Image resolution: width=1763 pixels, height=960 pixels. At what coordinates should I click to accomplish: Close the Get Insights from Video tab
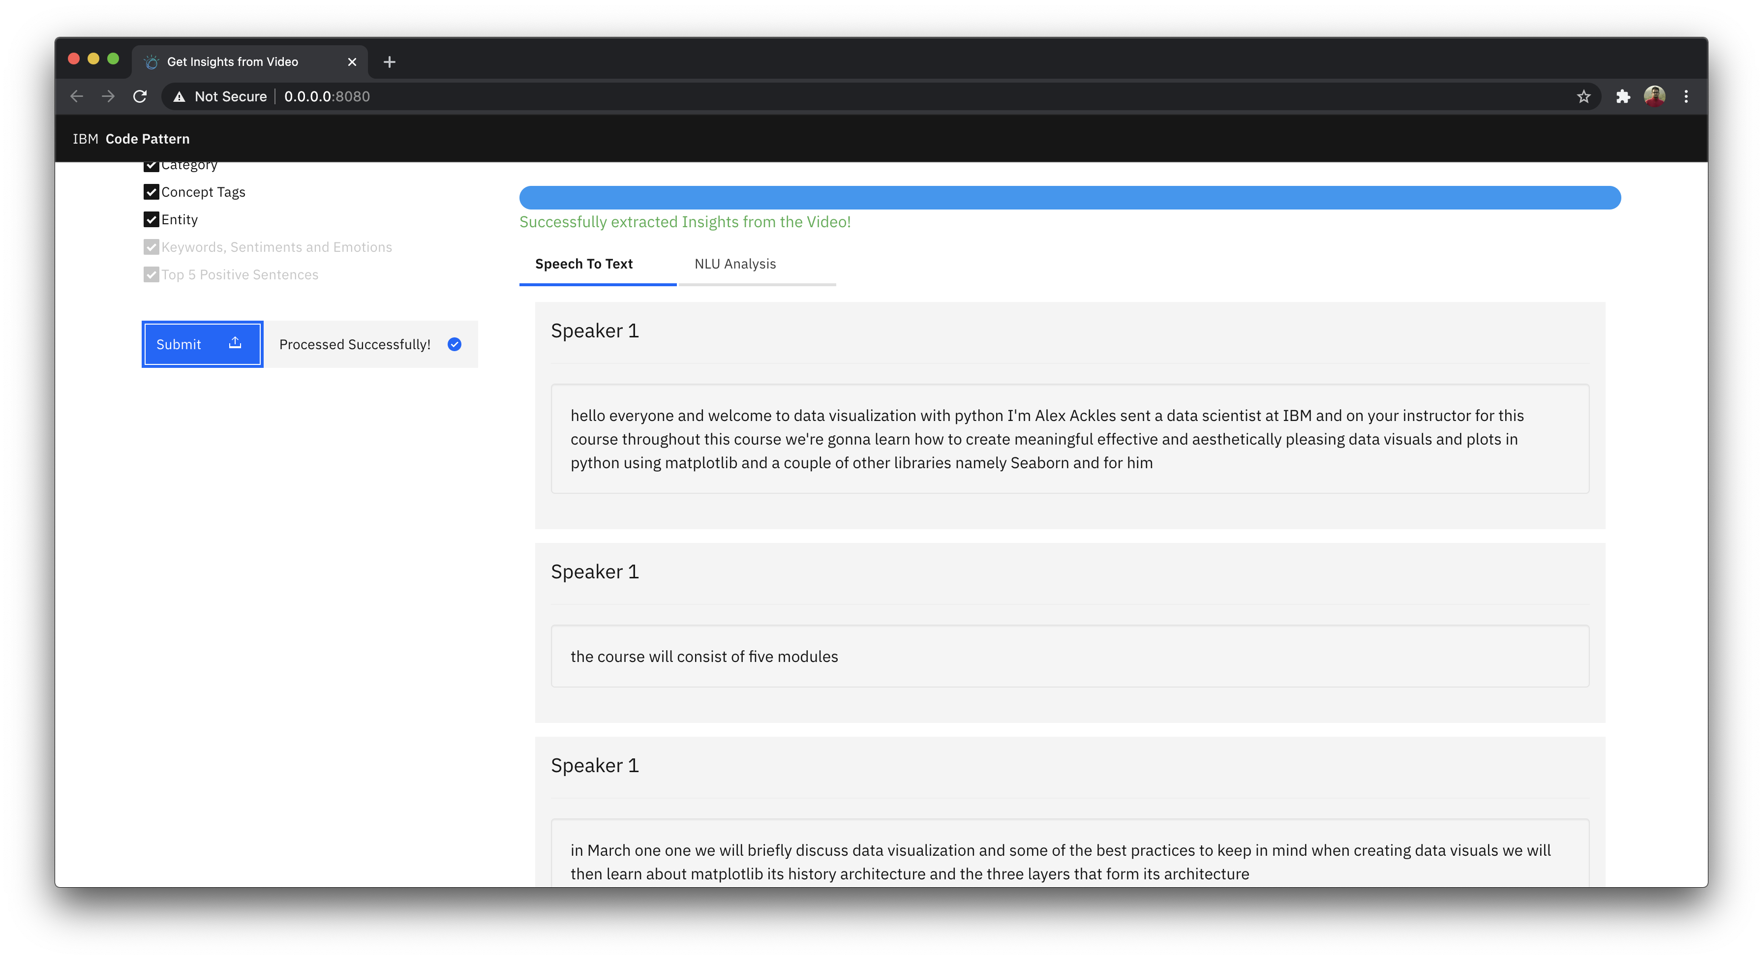coord(352,61)
